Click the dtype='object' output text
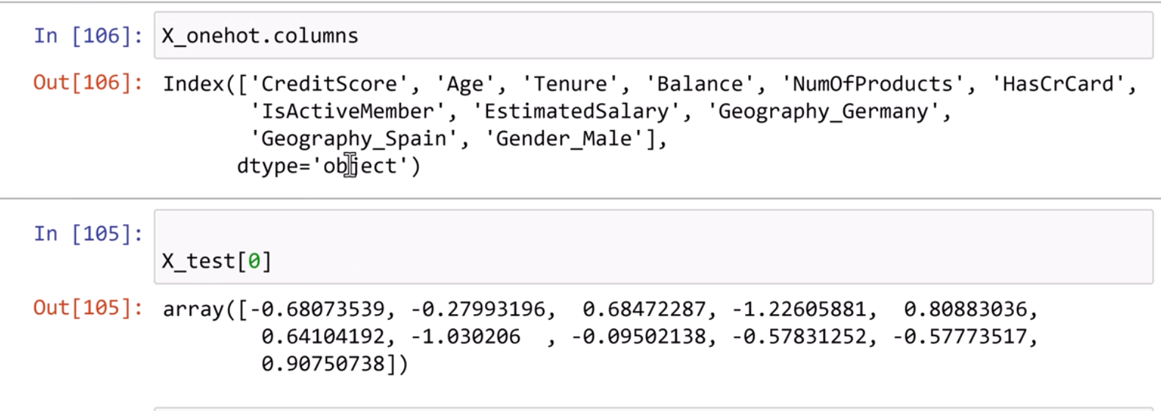The width and height of the screenshot is (1161, 411). coord(328,166)
